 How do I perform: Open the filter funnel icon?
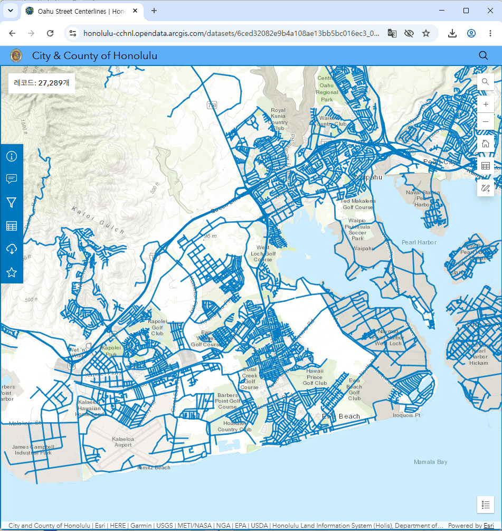coord(12,203)
